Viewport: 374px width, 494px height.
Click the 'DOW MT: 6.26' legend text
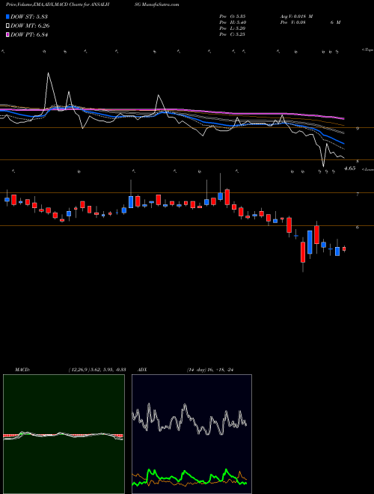[x=30, y=25]
